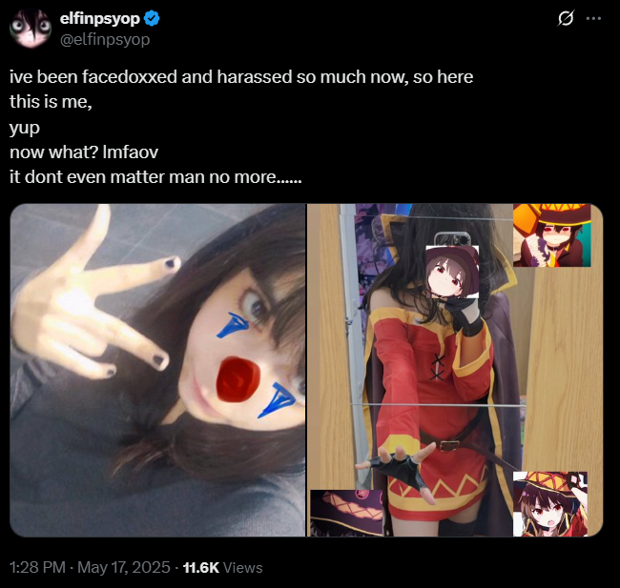This screenshot has width=620, height=588.
Task: Click the fingerless glove in cosplay photo
Action: (400, 470)
